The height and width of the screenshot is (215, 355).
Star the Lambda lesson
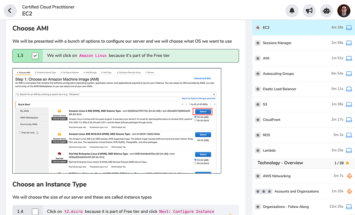tap(258, 150)
